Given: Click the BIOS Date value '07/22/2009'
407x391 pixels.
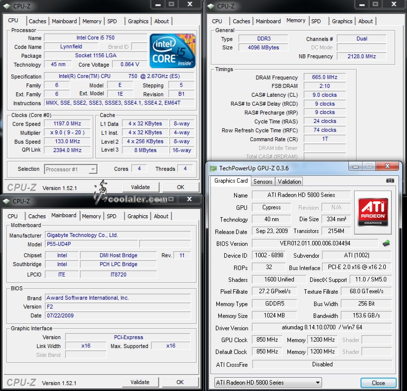Looking at the screenshot, I should (x=118, y=315).
